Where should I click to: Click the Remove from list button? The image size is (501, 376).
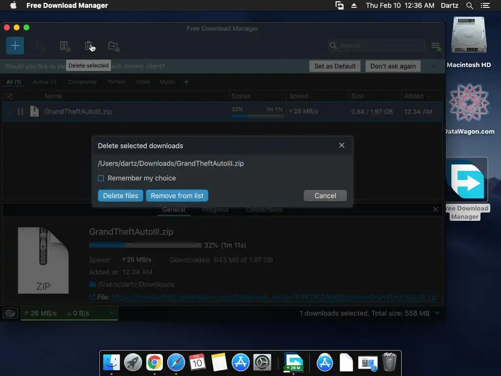click(x=177, y=196)
